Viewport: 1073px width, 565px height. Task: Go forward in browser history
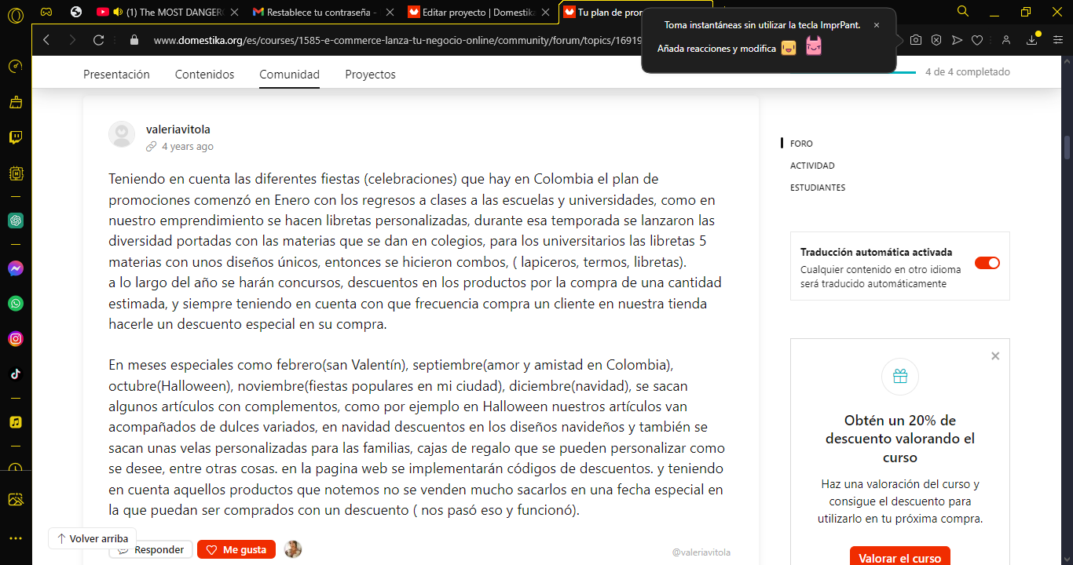pyautogui.click(x=72, y=40)
